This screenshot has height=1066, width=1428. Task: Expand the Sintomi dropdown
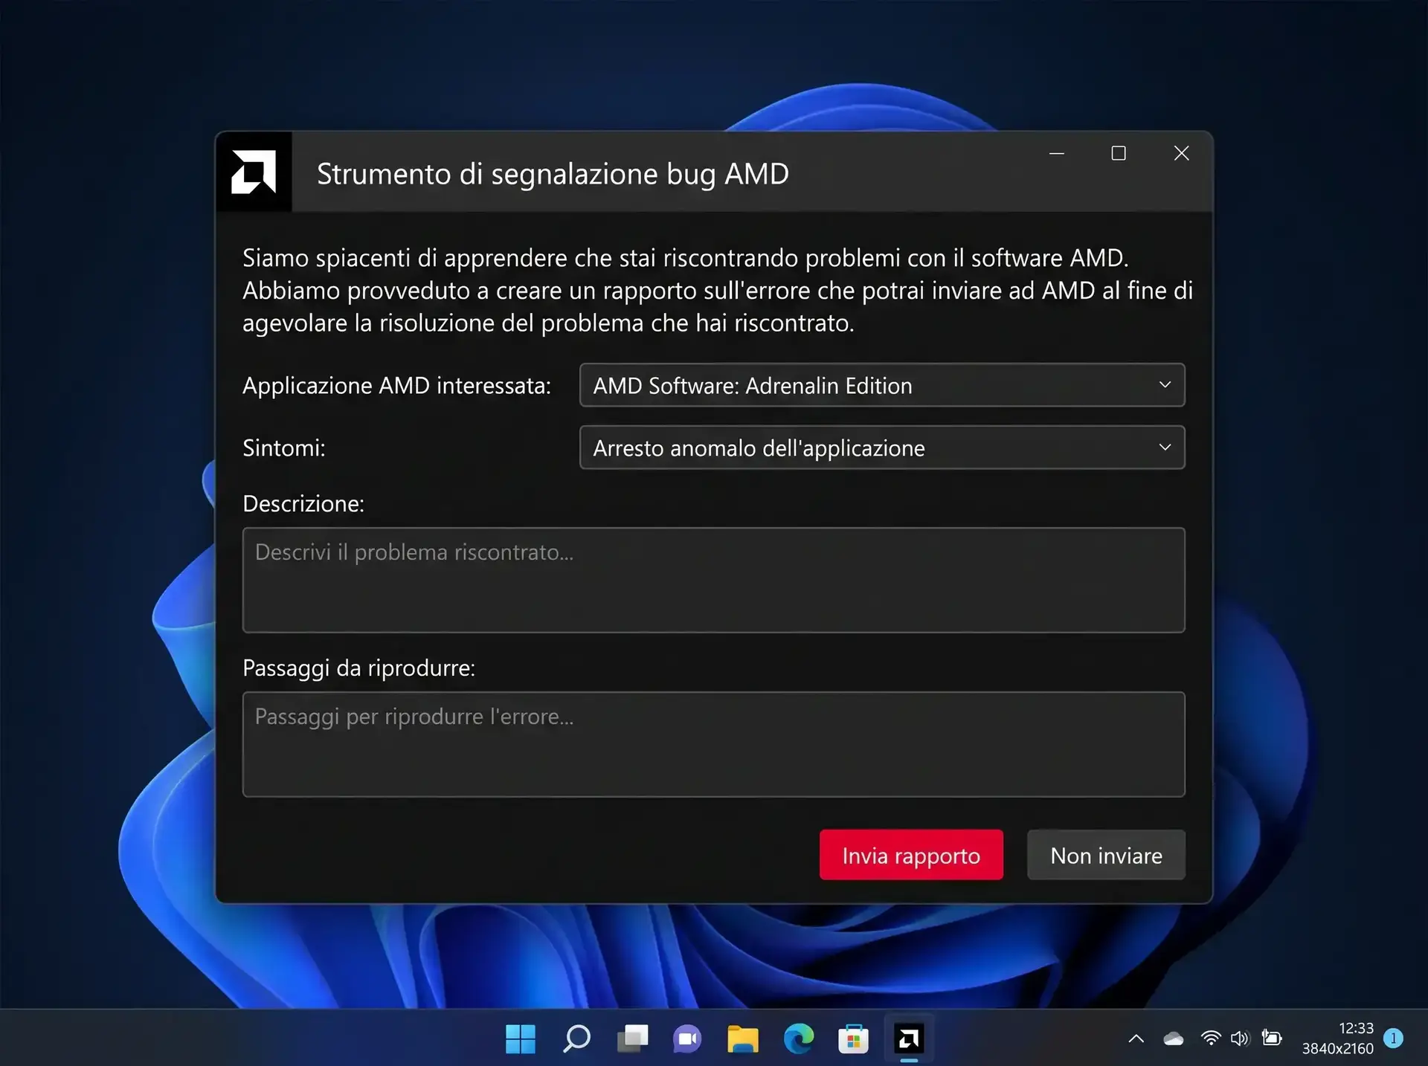coord(882,448)
